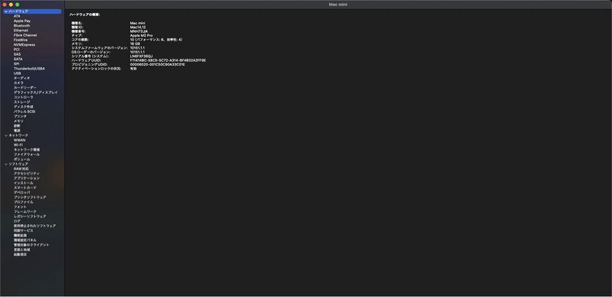This screenshot has width=612, height=297.
Task: Open the スマートカード entry
Action: [25, 188]
